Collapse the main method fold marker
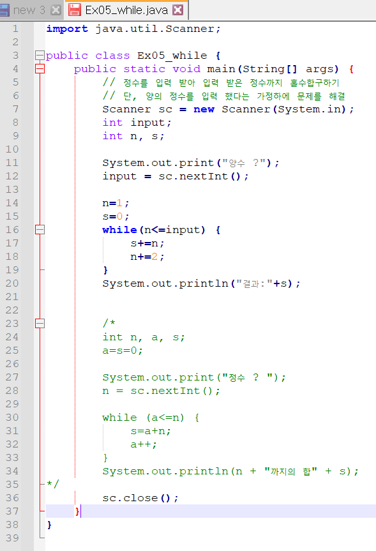Image resolution: width=376 pixels, height=551 pixels. pyautogui.click(x=40, y=69)
